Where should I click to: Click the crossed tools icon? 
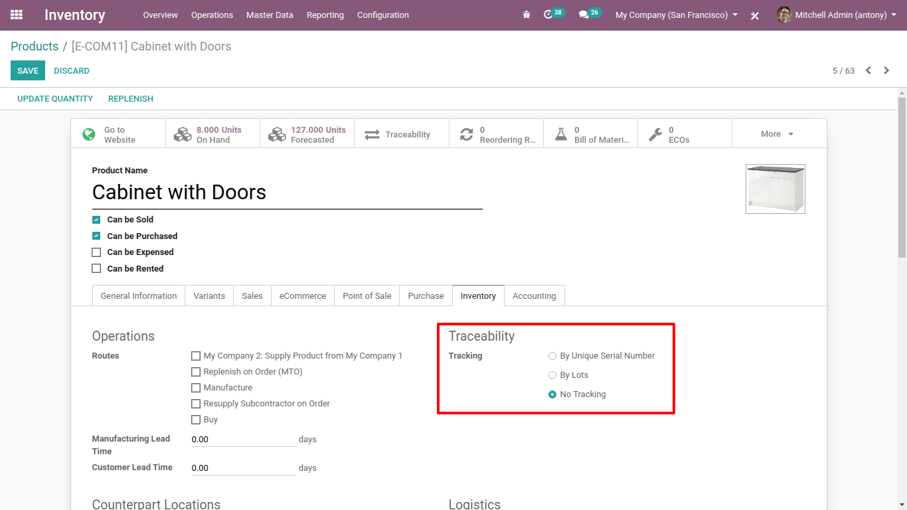point(755,15)
